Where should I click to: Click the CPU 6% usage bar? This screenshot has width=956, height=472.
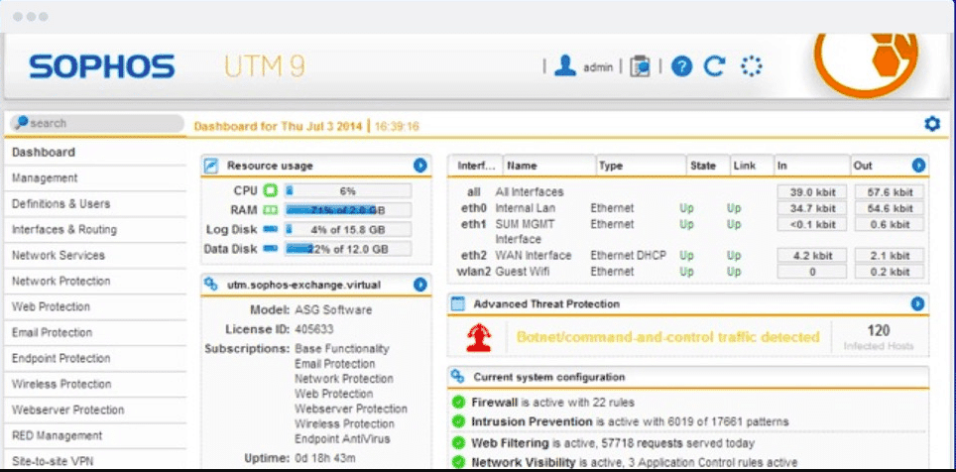pyautogui.click(x=348, y=190)
